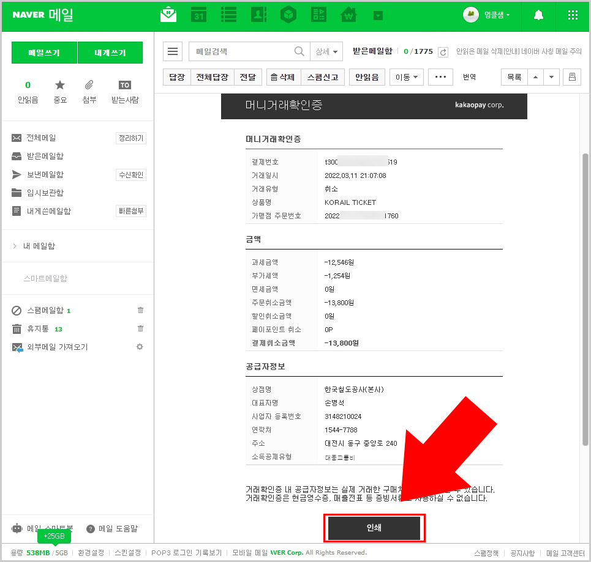591x562 pixels.
Task: Click the notification bell icon
Action: click(538, 15)
